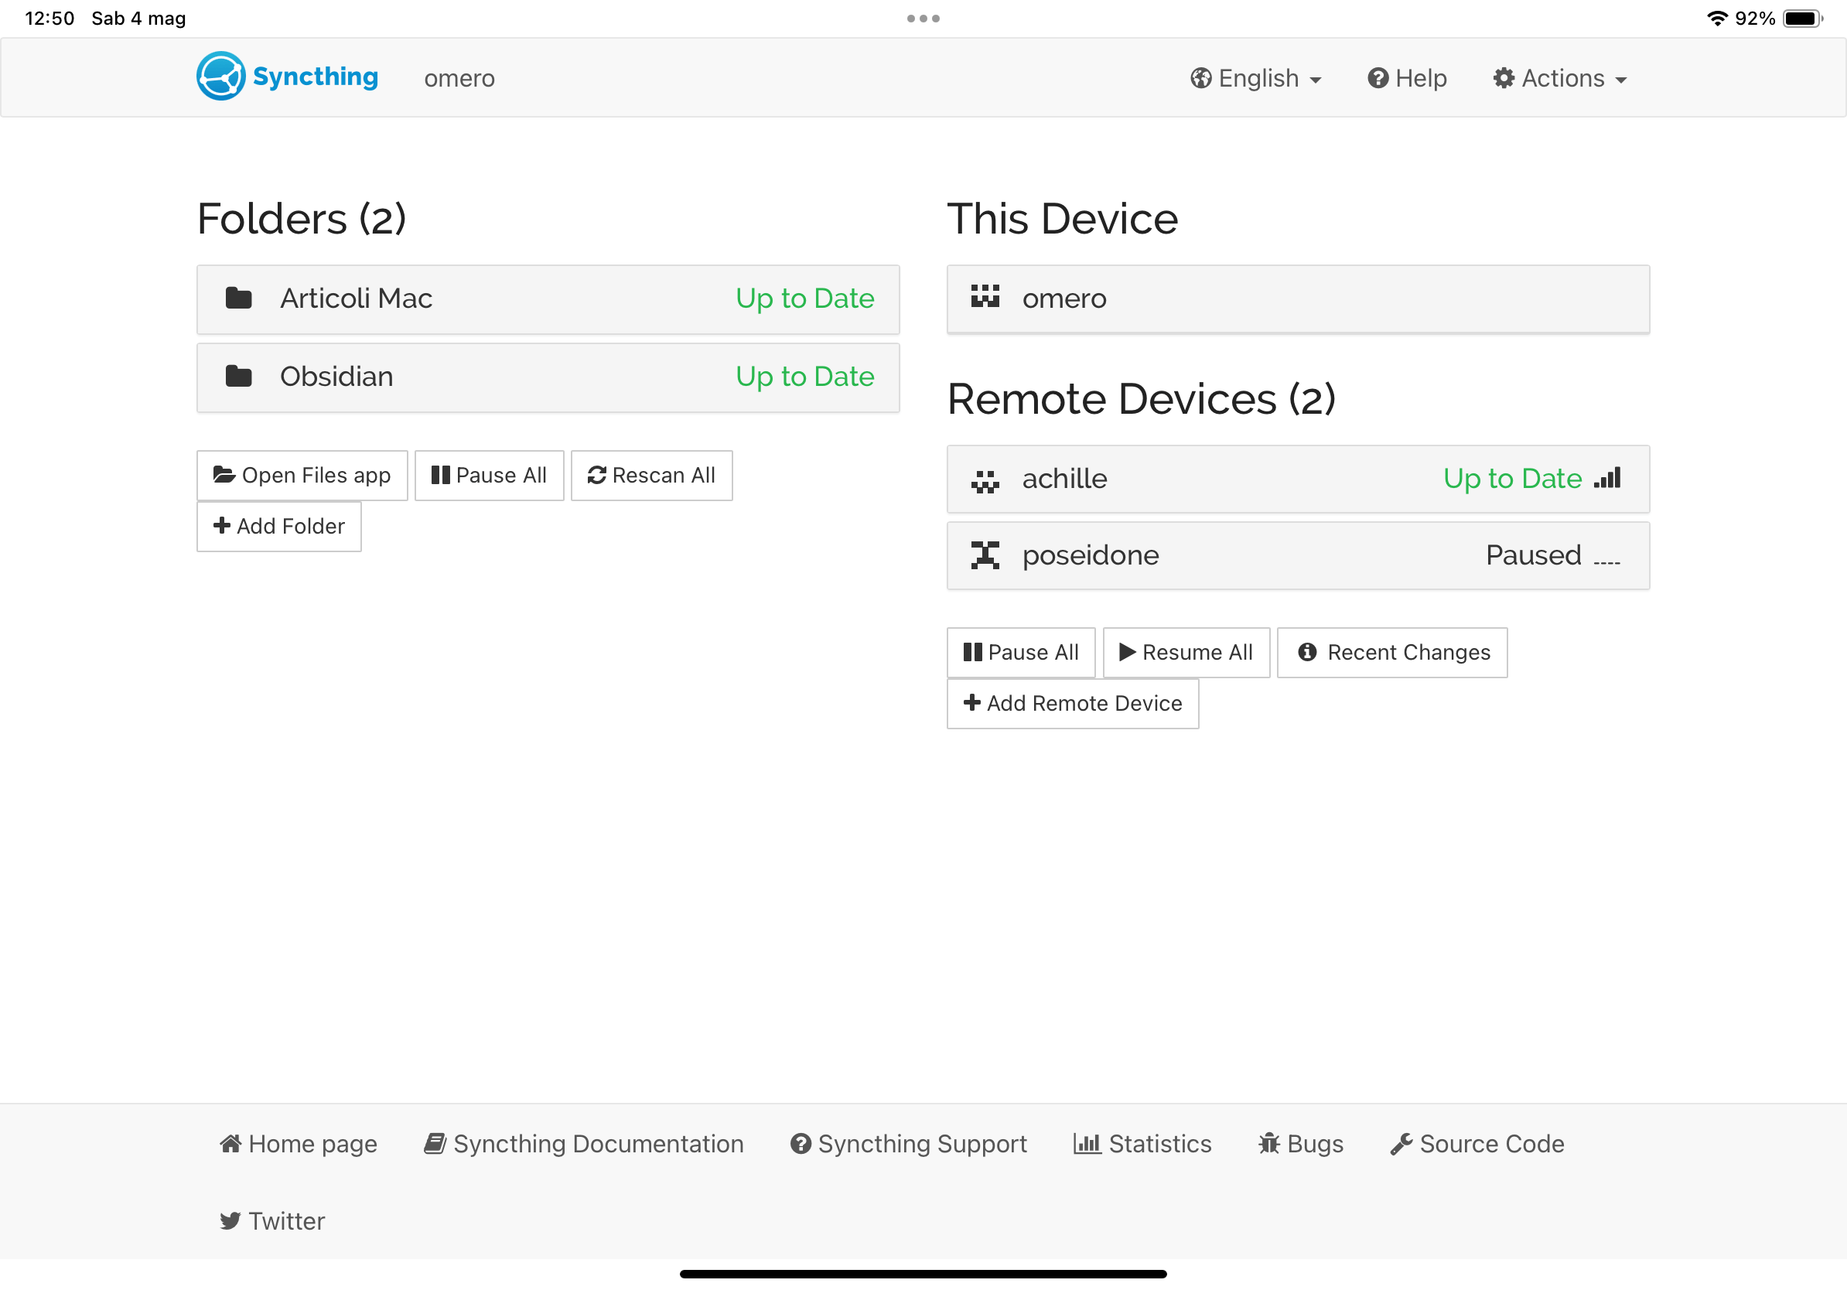1847x1290 pixels.
Task: Click achille's connection signal-strength icon
Action: (x=1607, y=478)
